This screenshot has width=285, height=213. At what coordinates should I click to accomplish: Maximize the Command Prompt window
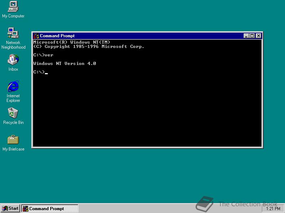click(252, 36)
